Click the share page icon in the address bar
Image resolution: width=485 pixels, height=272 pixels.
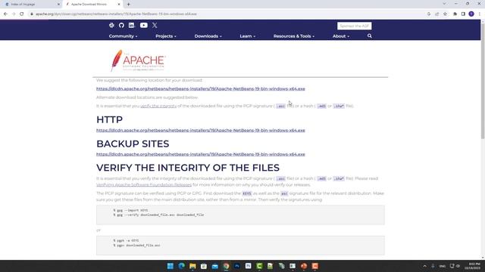pos(437,14)
